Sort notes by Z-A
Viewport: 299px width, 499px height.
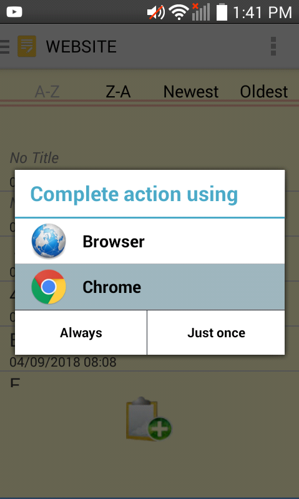click(118, 92)
